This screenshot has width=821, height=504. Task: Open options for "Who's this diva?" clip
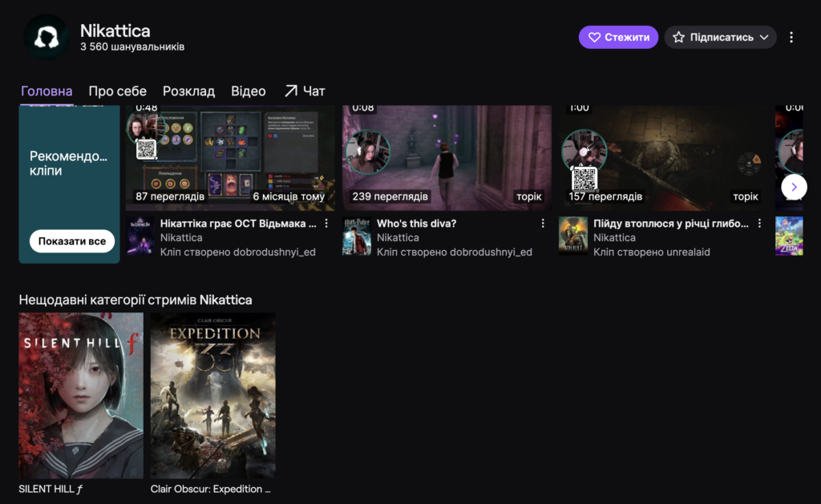pos(543,224)
